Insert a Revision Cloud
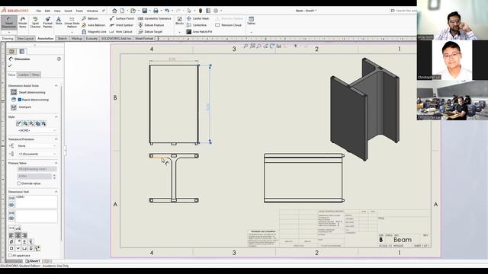 (229, 25)
